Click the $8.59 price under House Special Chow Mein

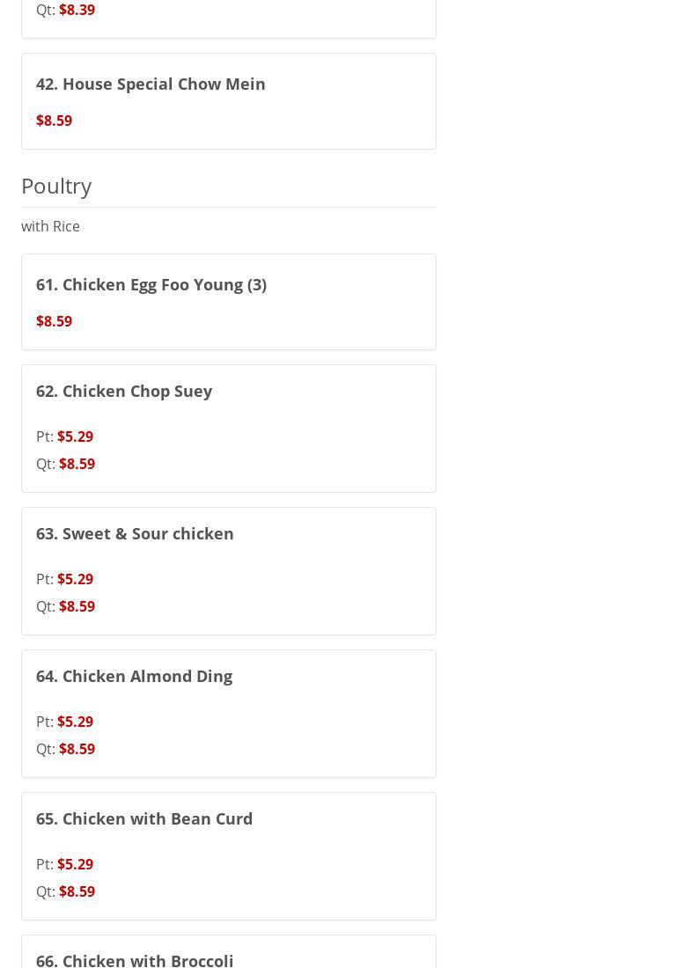pyautogui.click(x=54, y=121)
